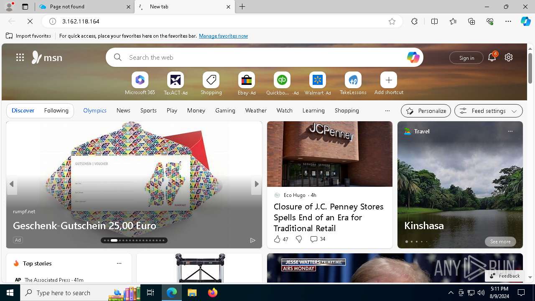View MSN notifications bell
This screenshot has width=535, height=301.
click(x=492, y=57)
